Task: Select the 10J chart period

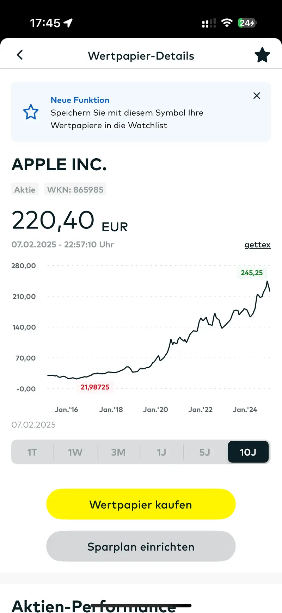Action: (248, 452)
